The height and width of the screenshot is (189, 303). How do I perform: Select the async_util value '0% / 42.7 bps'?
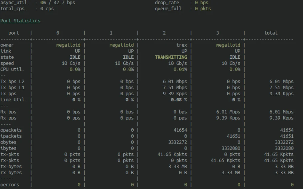coord(58,3)
